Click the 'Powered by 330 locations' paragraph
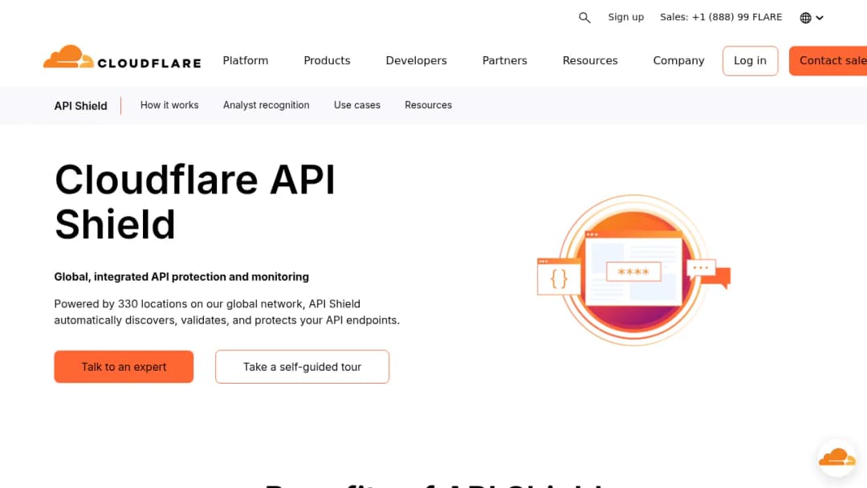This screenshot has width=867, height=488. click(226, 311)
